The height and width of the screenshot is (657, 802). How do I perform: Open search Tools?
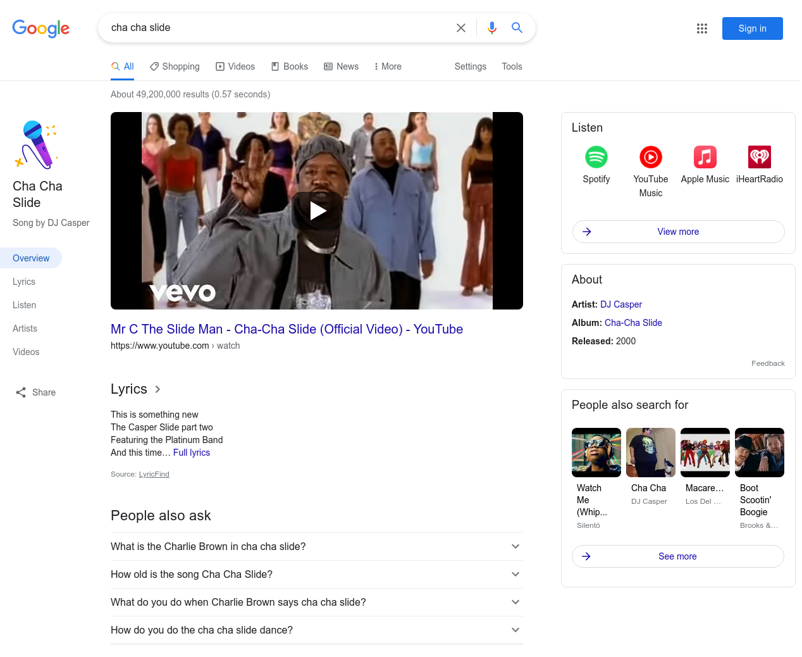pos(512,66)
